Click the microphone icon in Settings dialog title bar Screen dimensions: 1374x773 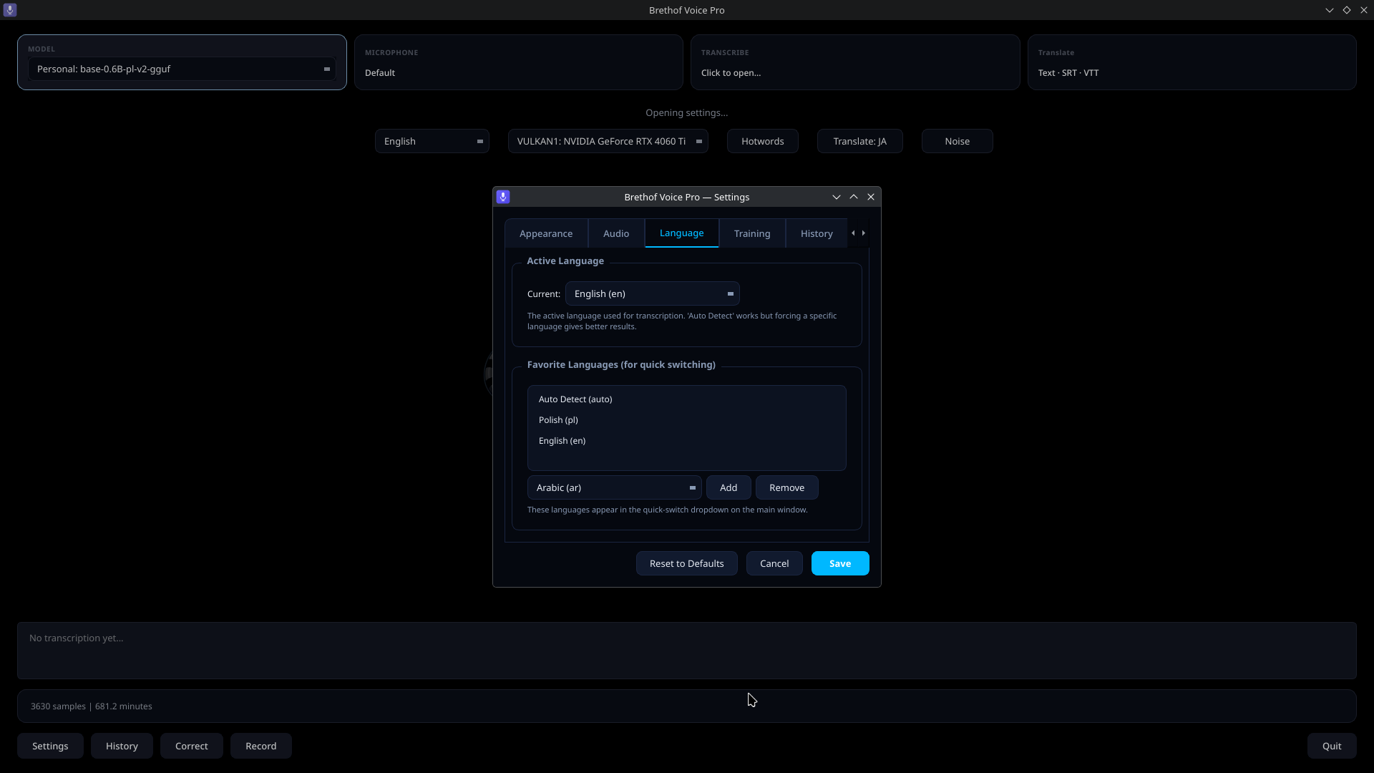point(503,197)
